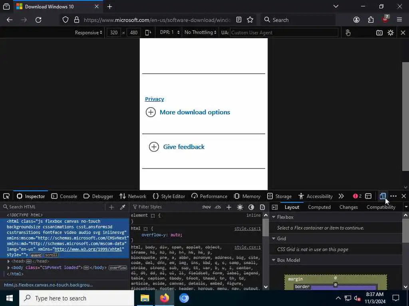Switch to the Changes sidebar tab
This screenshot has width=409, height=306.
click(x=348, y=207)
